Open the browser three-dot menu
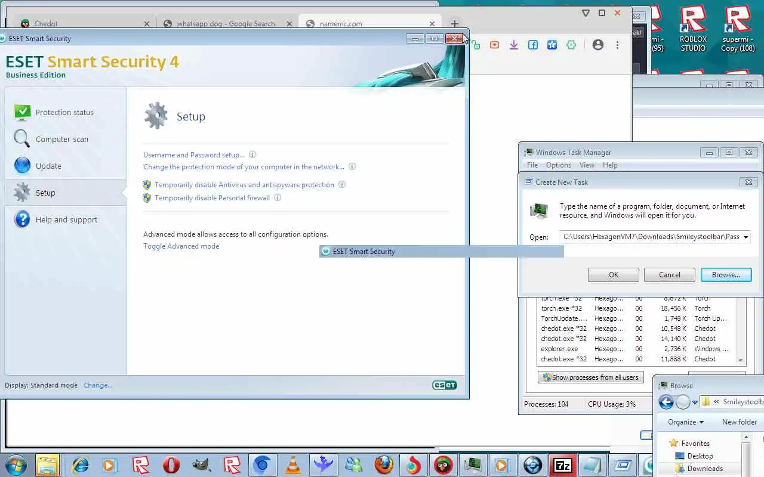The height and width of the screenshot is (477, 764). [x=617, y=45]
